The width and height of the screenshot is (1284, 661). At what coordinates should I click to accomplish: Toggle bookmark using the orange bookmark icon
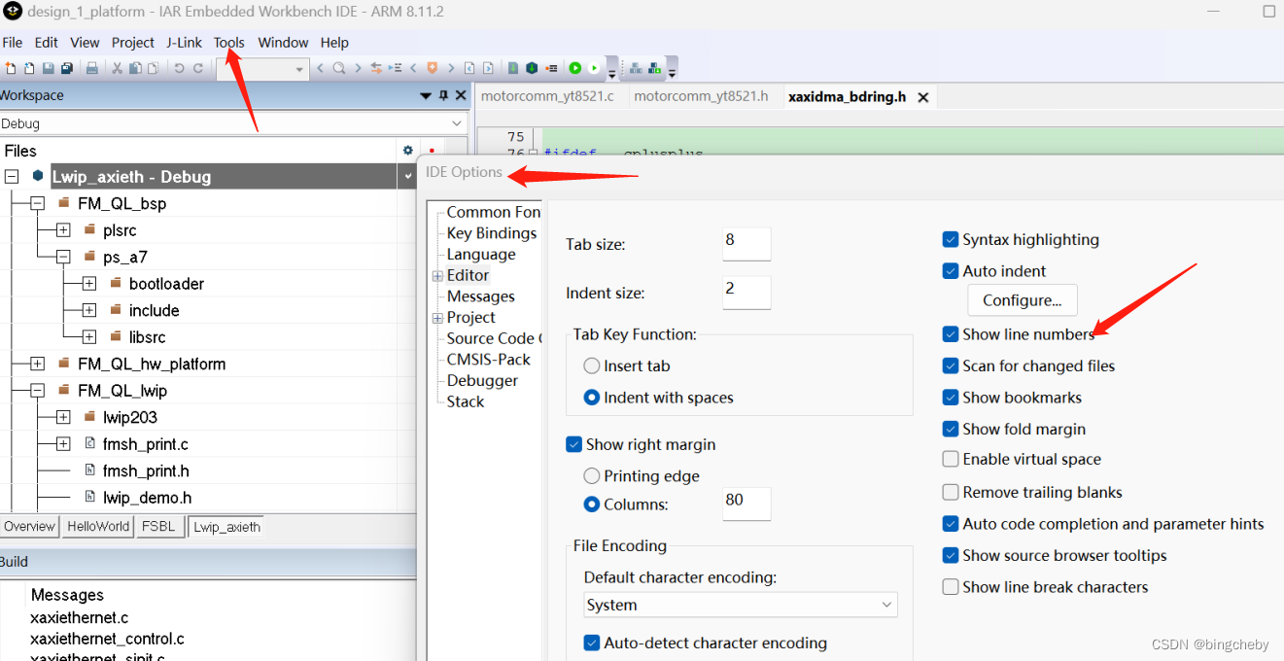432,68
